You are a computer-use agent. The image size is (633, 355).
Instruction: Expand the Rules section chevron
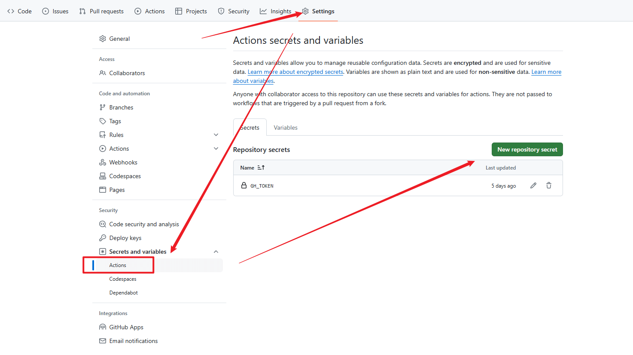tap(216, 135)
